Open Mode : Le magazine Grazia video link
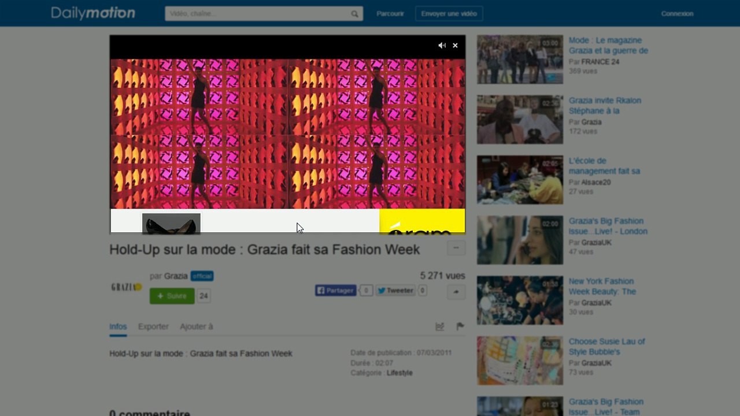The height and width of the screenshot is (416, 740). coord(608,46)
